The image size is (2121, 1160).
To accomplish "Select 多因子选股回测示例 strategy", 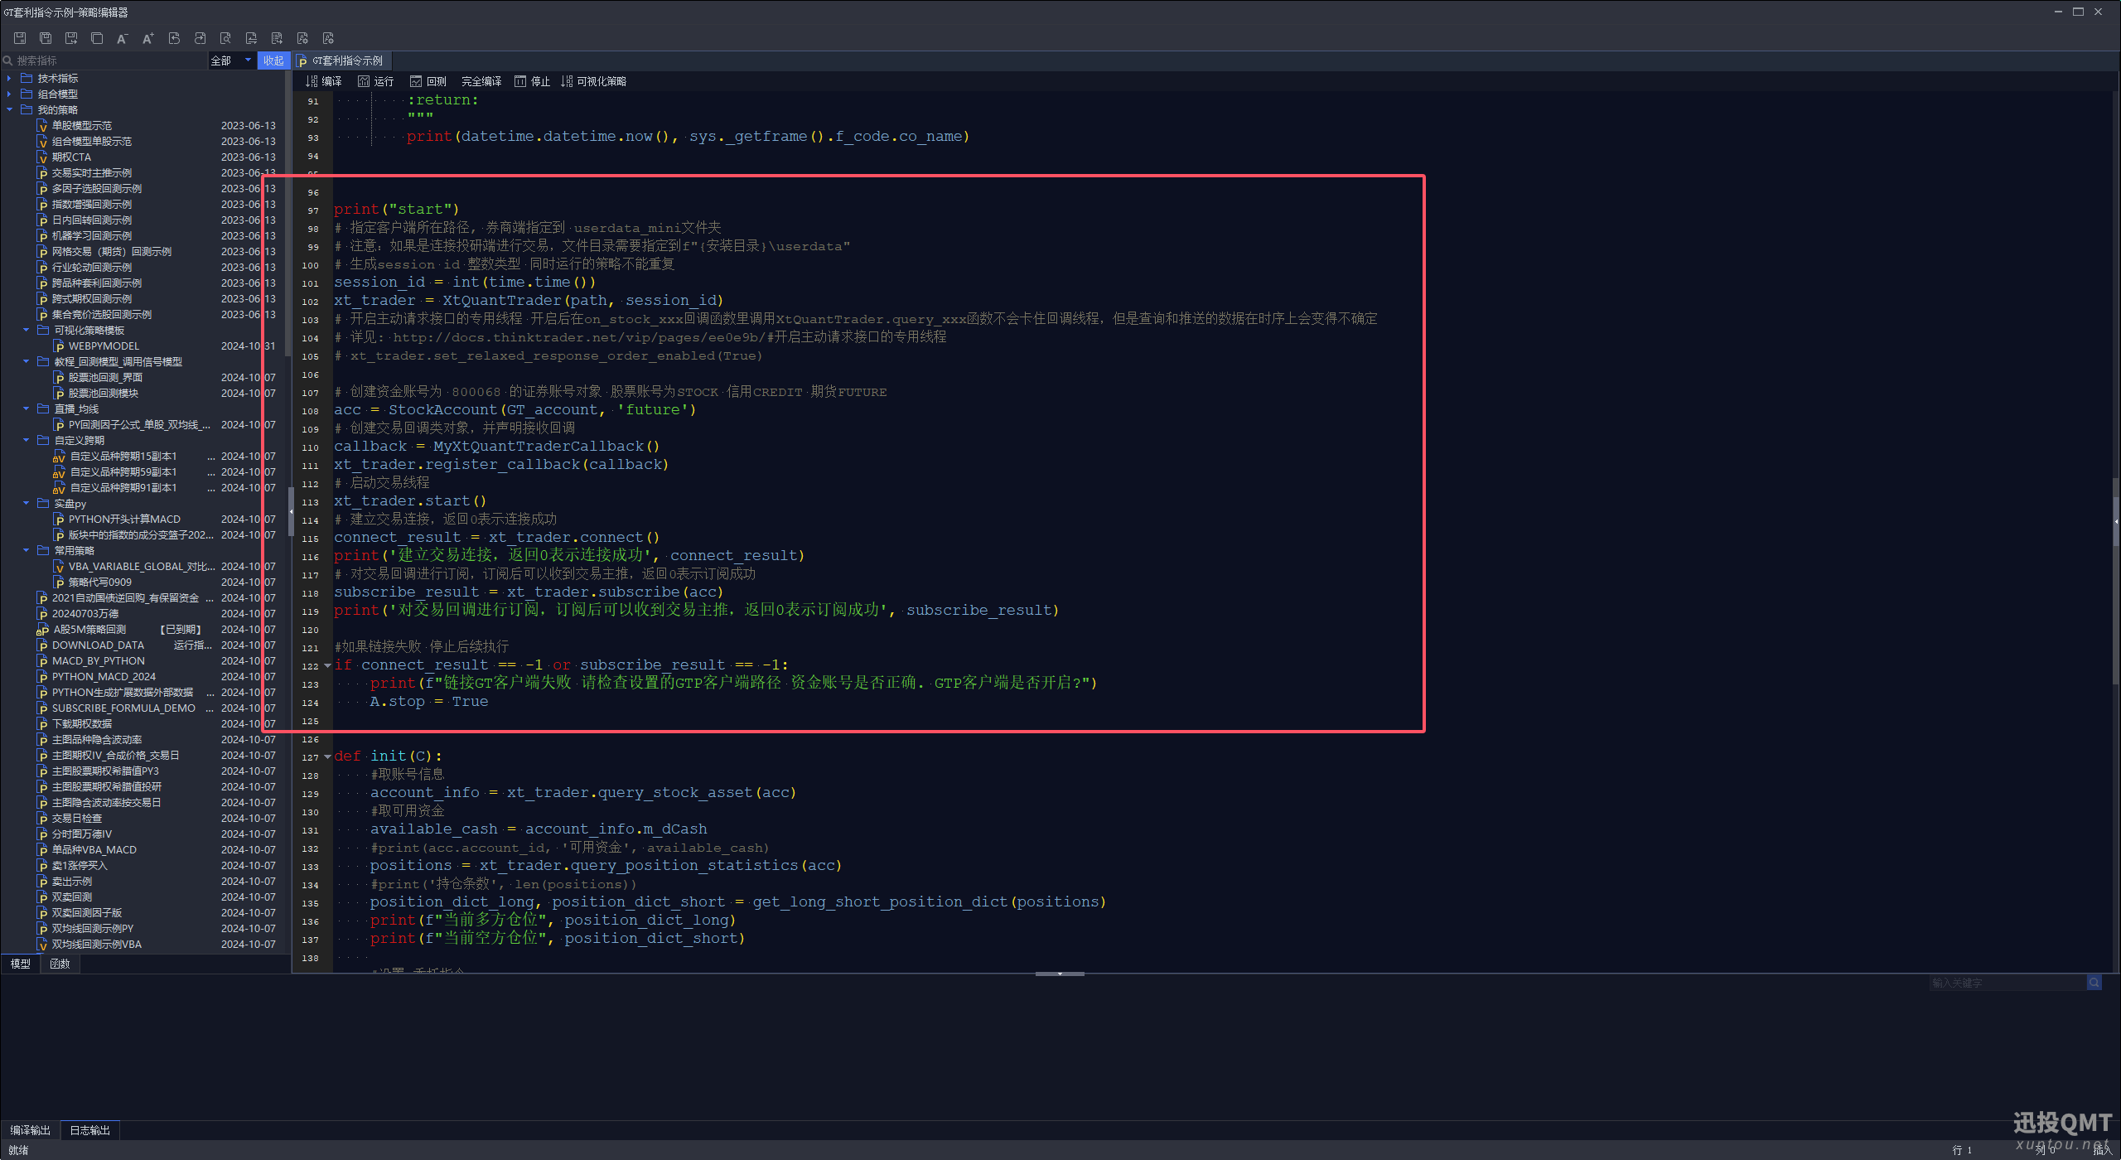I will (96, 189).
